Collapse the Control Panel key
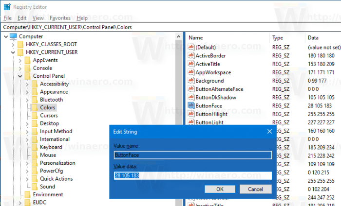Viewport: 341px width, 206px height. click(x=20, y=76)
